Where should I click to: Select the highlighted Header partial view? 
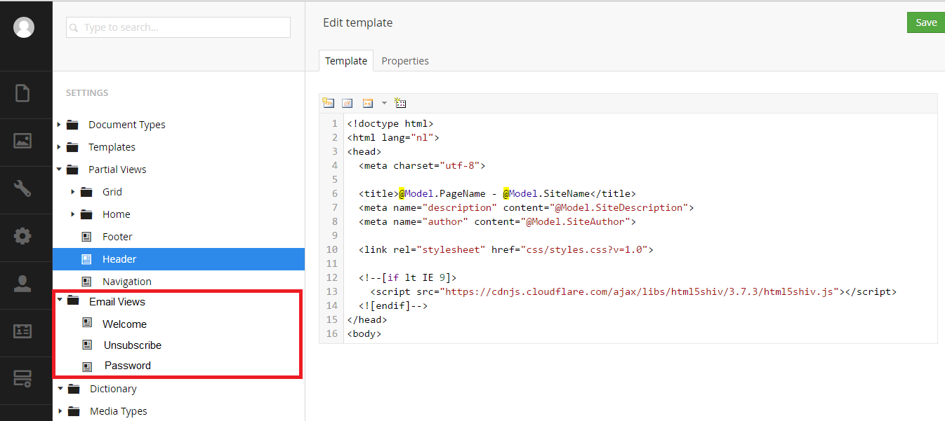pos(178,259)
